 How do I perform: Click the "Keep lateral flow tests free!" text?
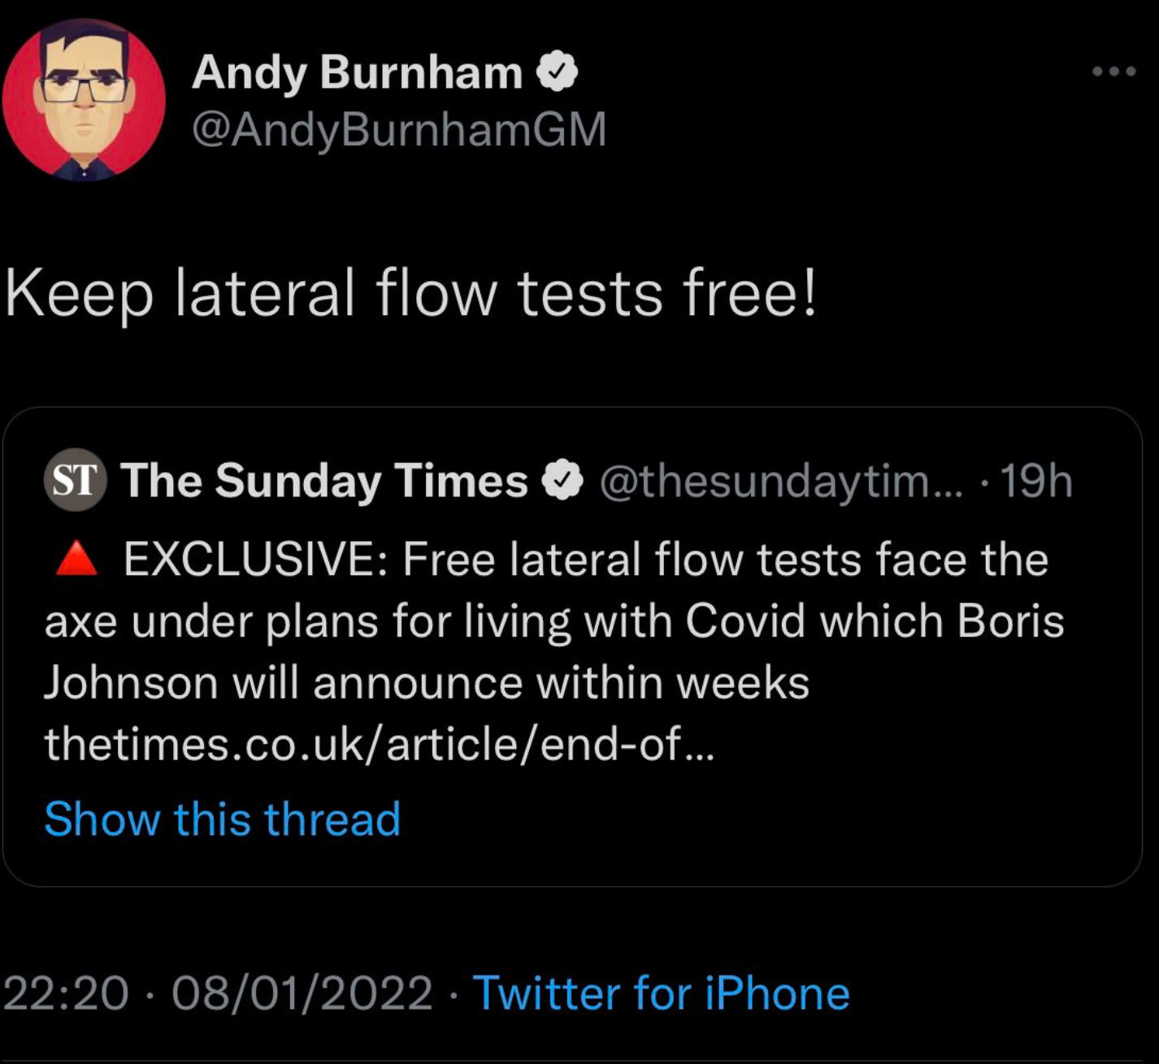[410, 293]
